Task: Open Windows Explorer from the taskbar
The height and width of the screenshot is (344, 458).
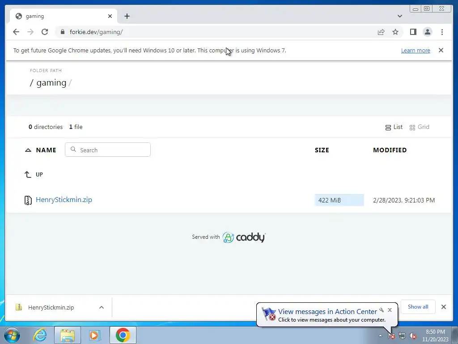Action: 68,335
